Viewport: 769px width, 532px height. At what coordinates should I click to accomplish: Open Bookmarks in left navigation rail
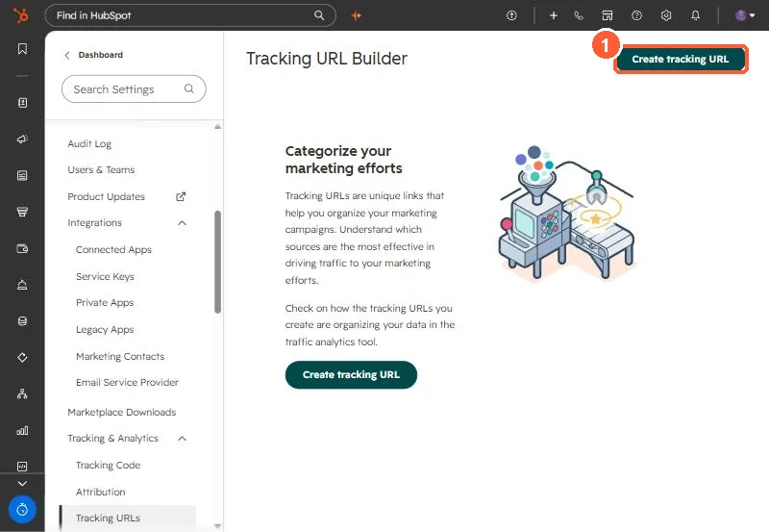(22, 49)
